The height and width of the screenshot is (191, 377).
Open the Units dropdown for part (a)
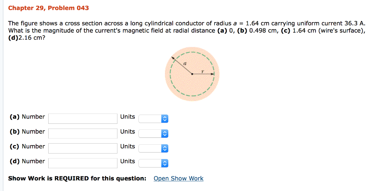tap(154, 118)
